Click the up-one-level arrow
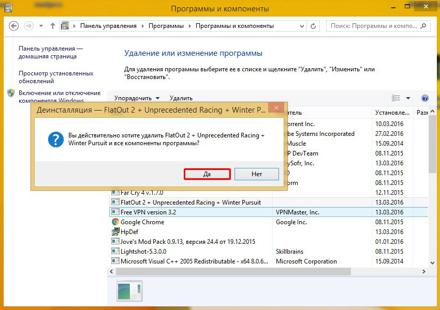The height and width of the screenshot is (310, 440). pyautogui.click(x=53, y=26)
